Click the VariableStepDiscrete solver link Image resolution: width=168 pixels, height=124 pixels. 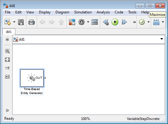(x=143, y=119)
